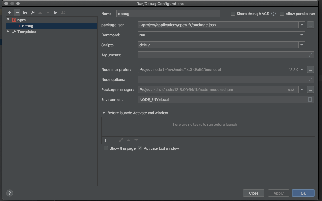
Task: Open the Scripts dropdown
Action: [302, 45]
